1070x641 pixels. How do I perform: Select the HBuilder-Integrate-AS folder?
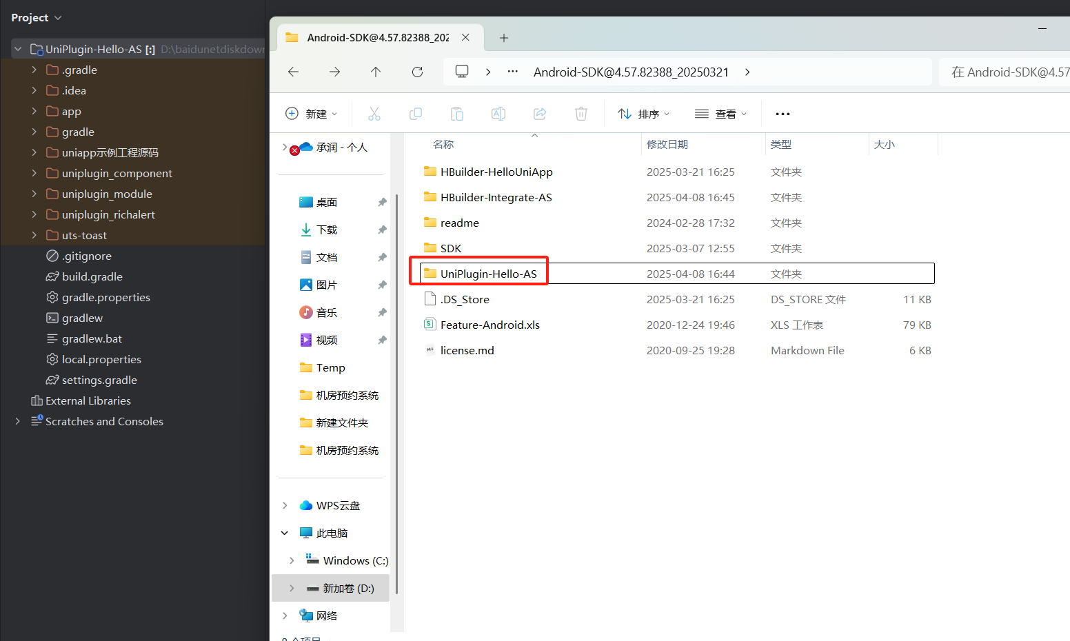click(677, 197)
